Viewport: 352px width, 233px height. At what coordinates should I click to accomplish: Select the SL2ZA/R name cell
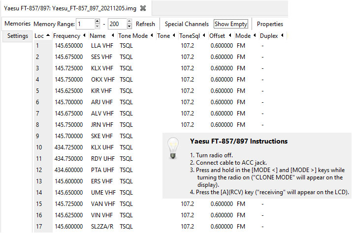pos(102,227)
